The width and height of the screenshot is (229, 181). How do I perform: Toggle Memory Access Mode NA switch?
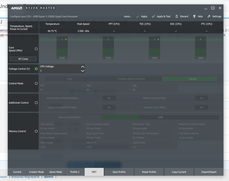tap(202, 98)
